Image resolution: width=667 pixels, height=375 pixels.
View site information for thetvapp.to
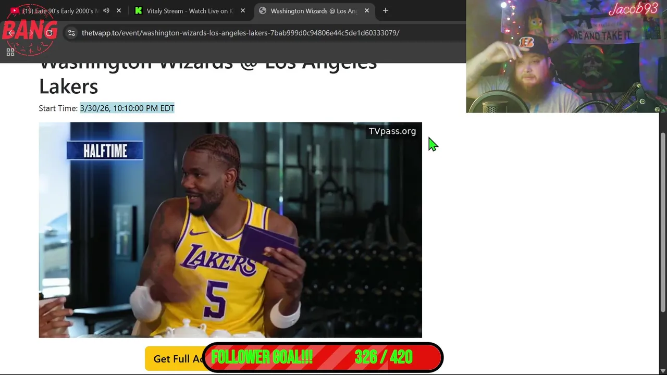(71, 33)
